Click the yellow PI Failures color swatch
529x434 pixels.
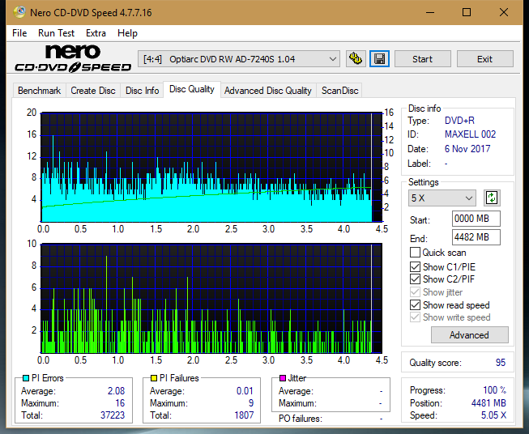click(x=153, y=378)
